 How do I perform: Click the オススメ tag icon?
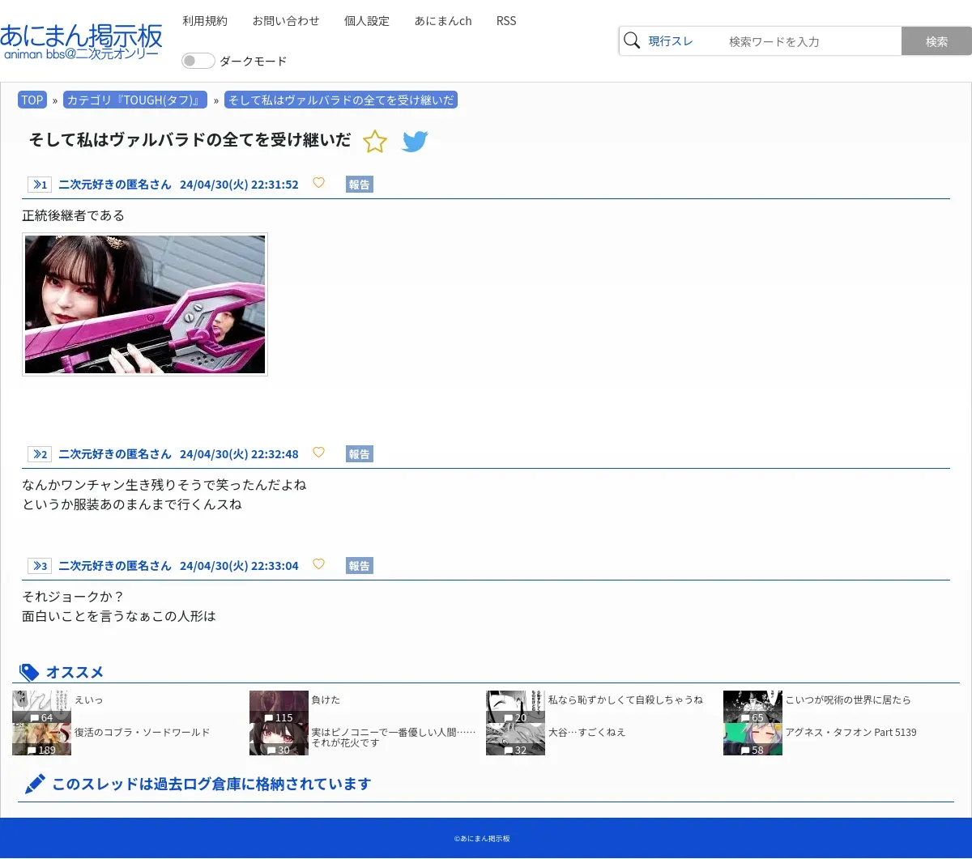point(29,673)
